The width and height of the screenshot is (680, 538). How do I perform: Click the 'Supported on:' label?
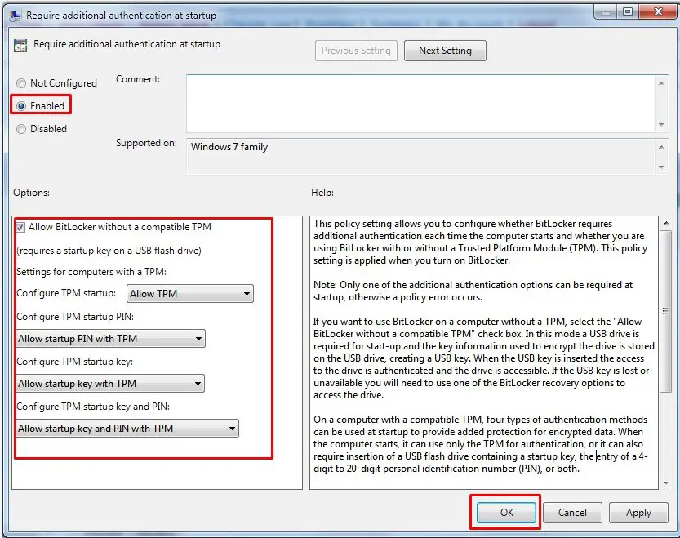coord(146,143)
